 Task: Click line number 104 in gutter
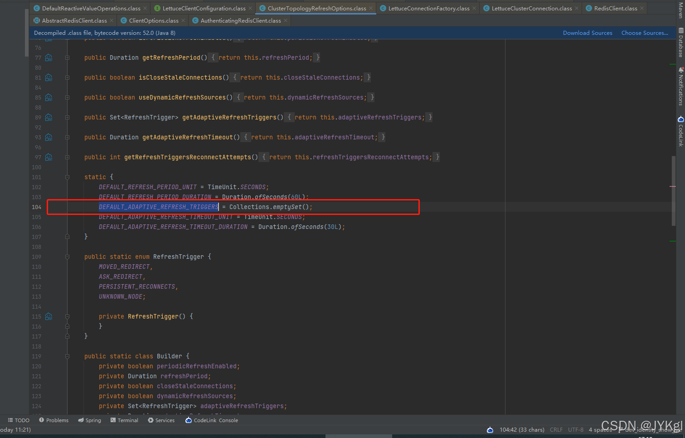tap(36, 207)
